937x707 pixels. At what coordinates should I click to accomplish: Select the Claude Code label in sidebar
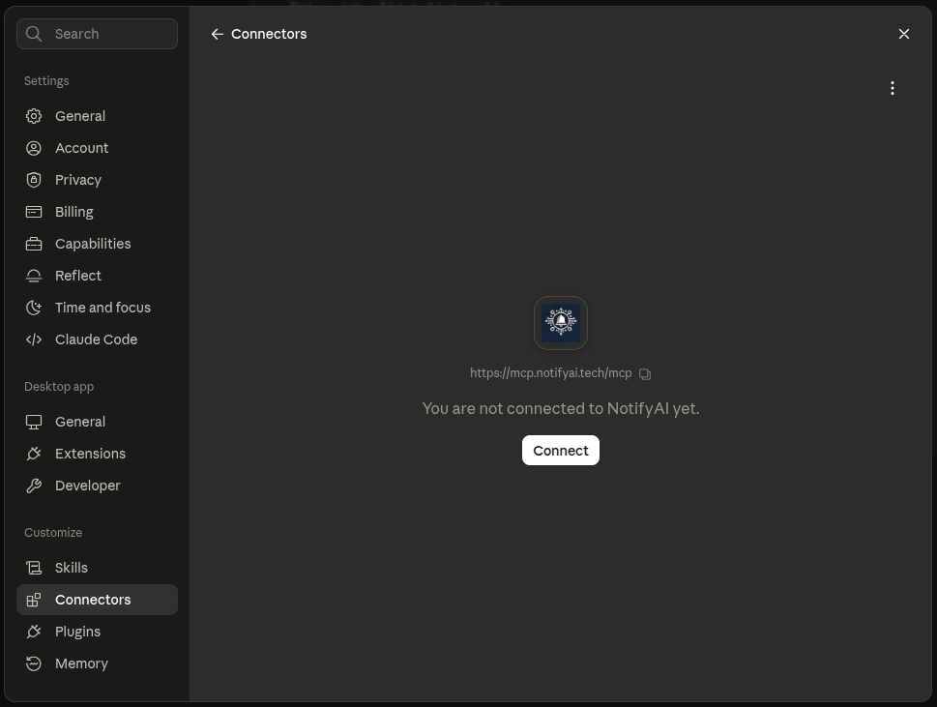[96, 339]
